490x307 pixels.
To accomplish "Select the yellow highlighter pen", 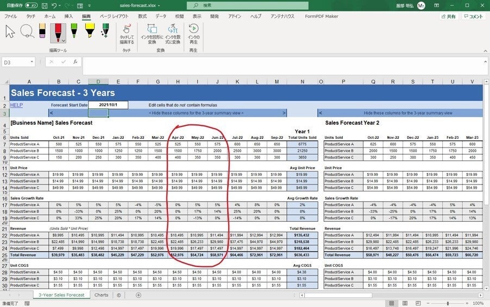I will [x=90, y=31].
